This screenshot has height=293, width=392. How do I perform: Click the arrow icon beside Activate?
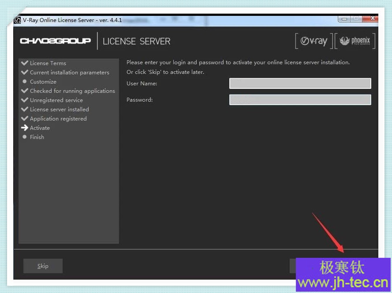click(x=25, y=128)
